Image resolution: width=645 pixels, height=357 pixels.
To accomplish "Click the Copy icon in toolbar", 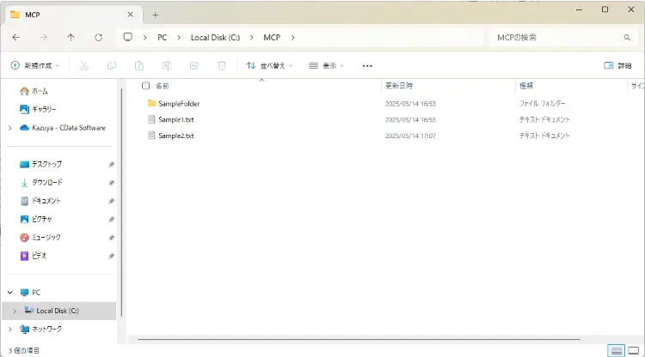I will click(112, 66).
